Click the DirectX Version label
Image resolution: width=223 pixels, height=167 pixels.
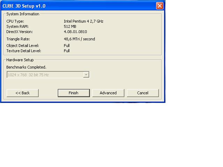[x=20, y=32]
